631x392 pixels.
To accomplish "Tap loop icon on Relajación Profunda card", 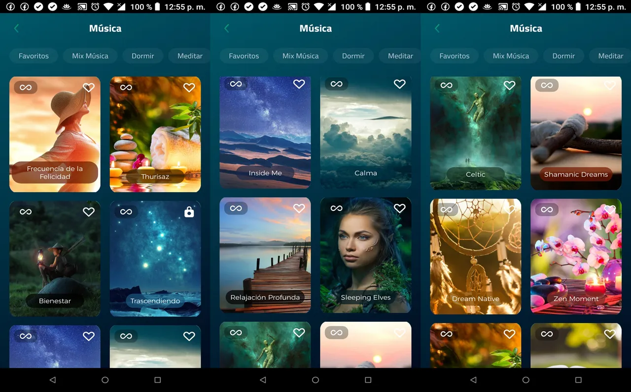I will 236,209.
